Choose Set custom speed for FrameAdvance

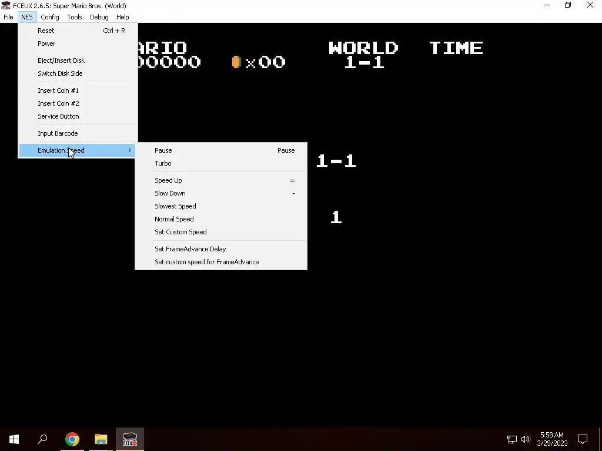[x=221, y=262]
